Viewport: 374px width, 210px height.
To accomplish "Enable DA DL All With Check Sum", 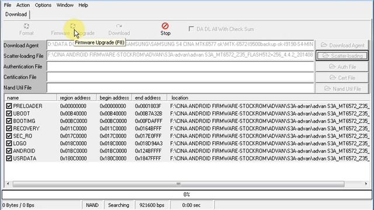I will pyautogui.click(x=191, y=29).
